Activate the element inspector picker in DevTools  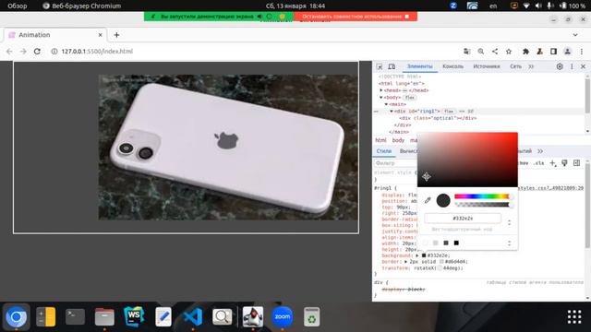click(380, 66)
